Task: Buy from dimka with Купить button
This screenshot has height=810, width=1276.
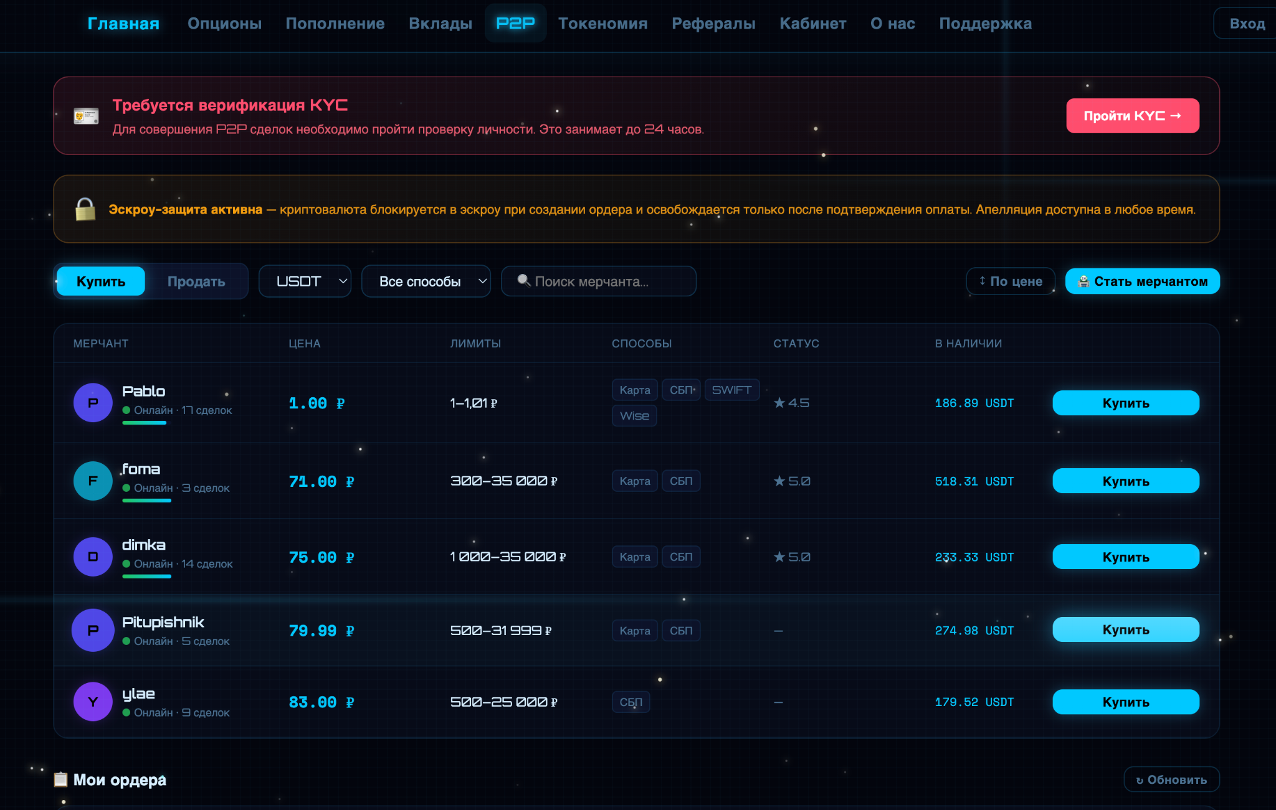Action: pyautogui.click(x=1125, y=557)
